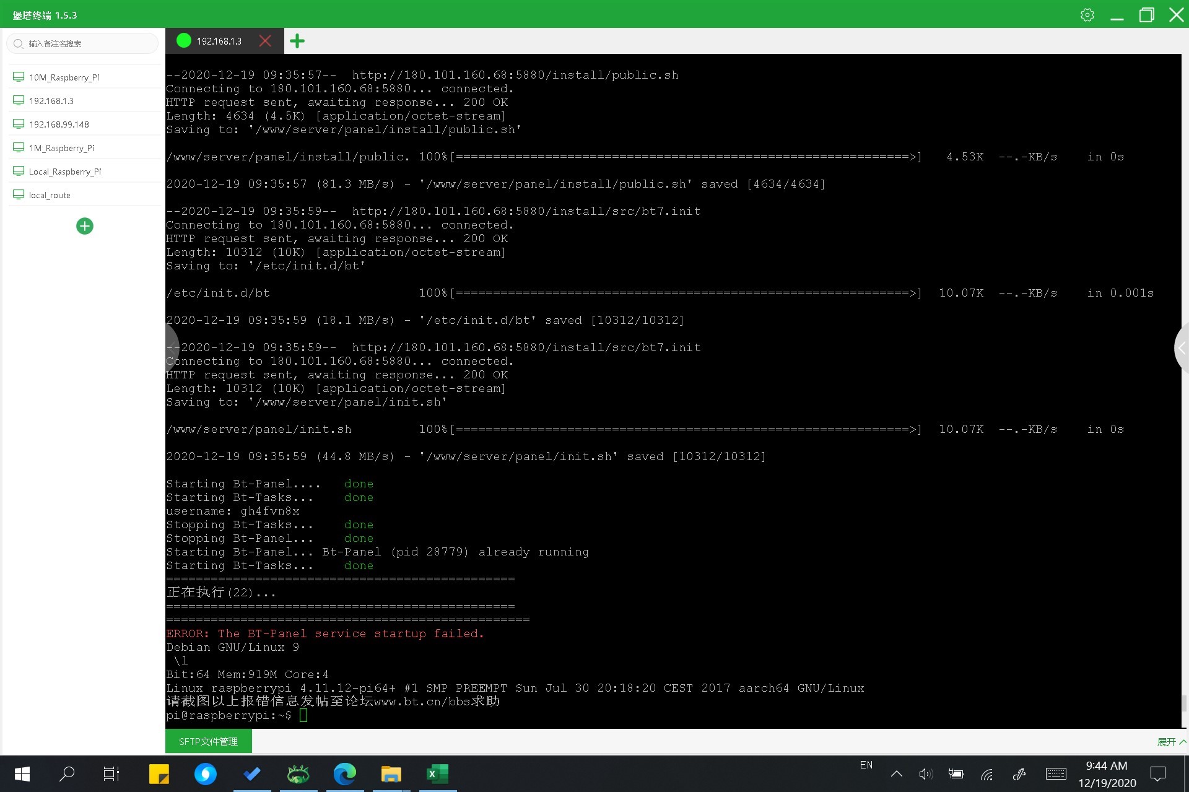Select the 10M_Raspberry_Pi host entry

85,77
